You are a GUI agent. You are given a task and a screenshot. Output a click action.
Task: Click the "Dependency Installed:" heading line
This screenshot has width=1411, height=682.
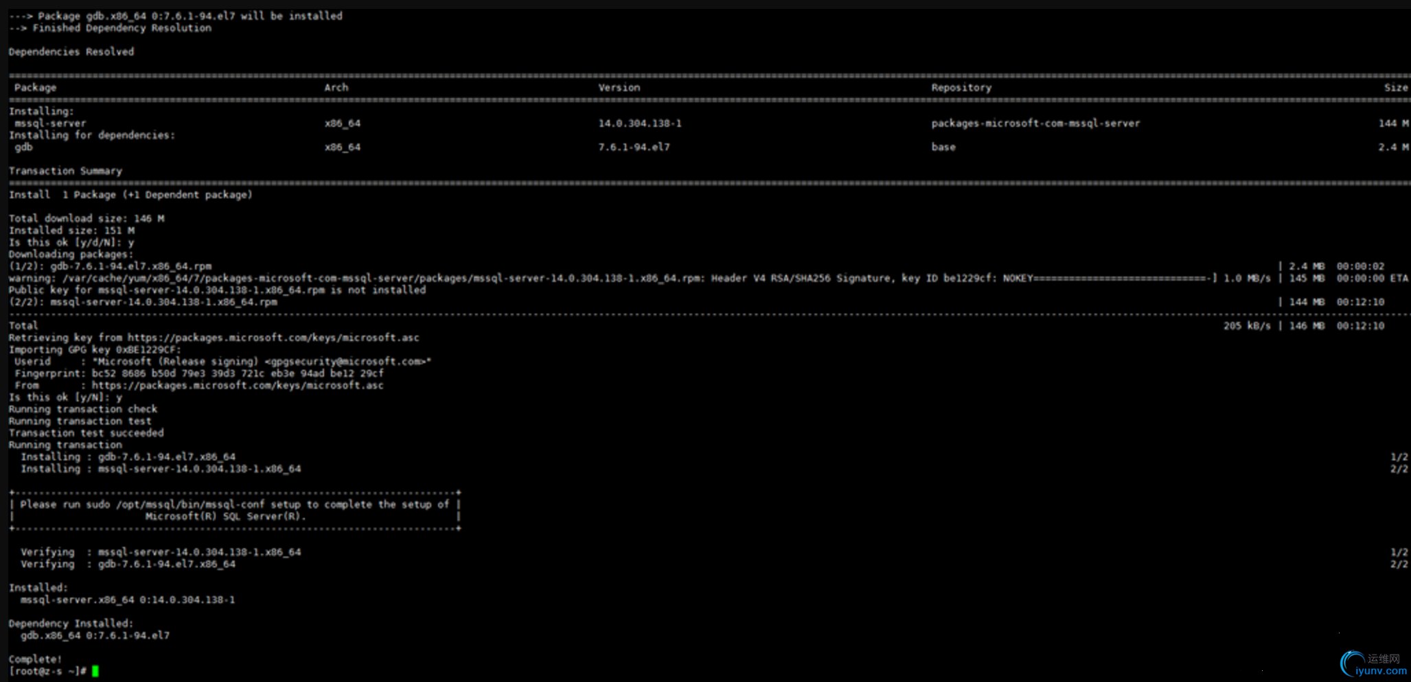pyautogui.click(x=71, y=624)
